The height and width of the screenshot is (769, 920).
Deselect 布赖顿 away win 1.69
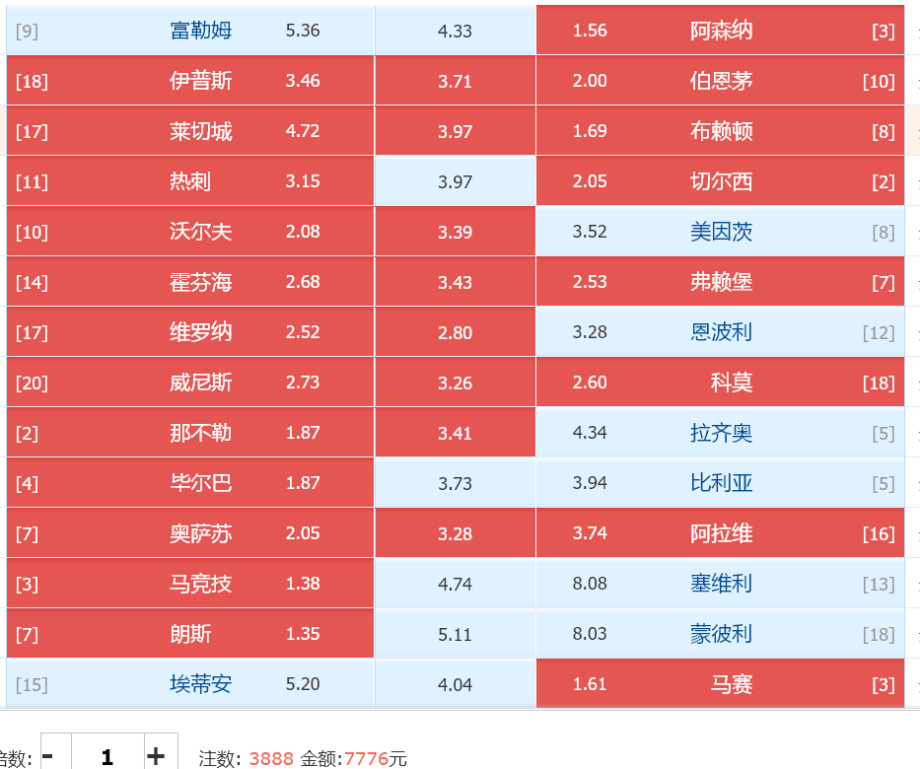point(720,131)
